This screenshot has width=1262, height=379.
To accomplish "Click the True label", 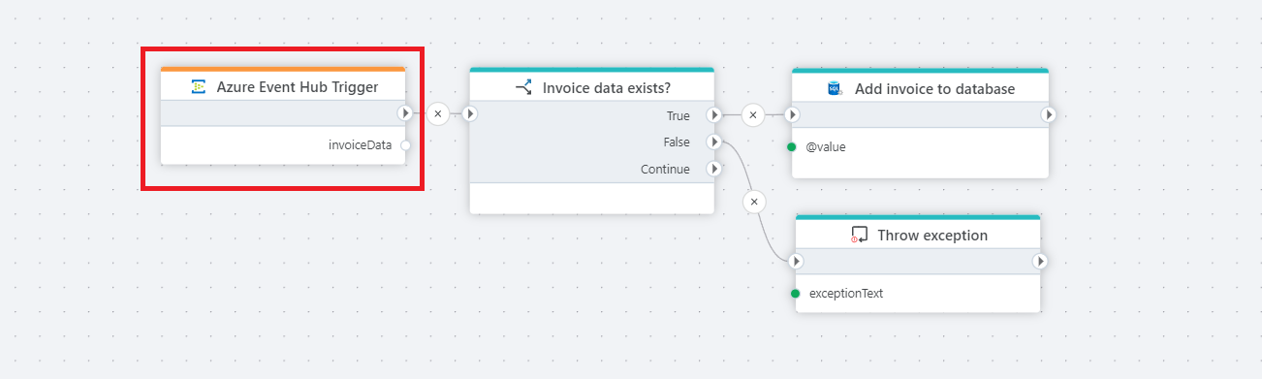I will click(678, 115).
